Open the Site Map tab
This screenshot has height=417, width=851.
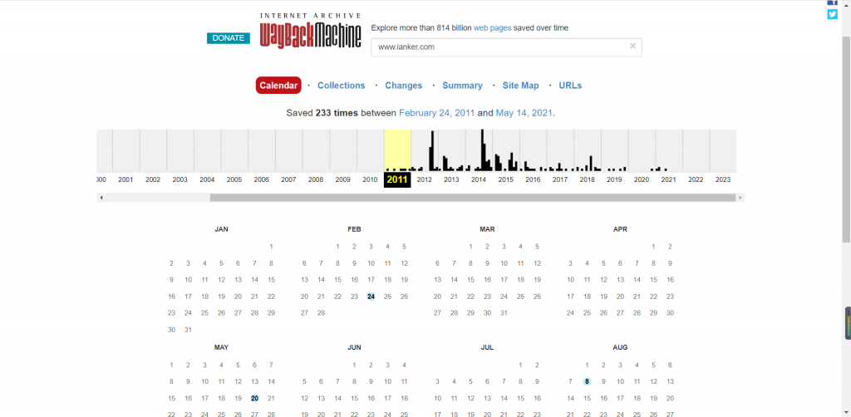[520, 85]
